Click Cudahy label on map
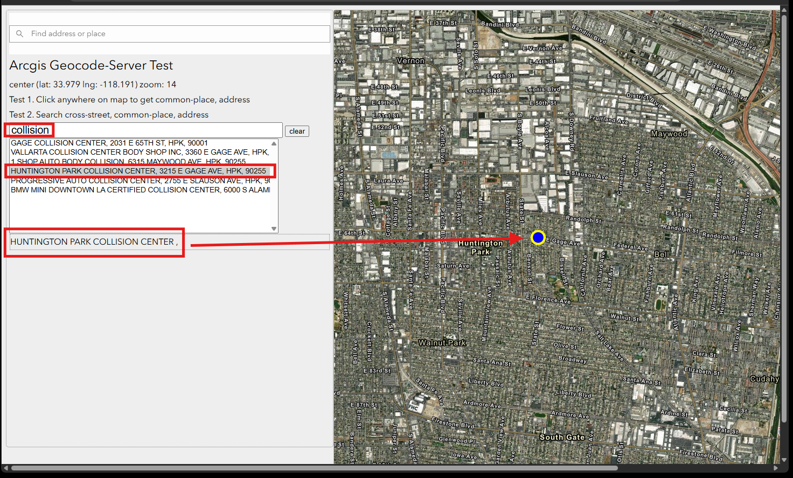 [x=764, y=379]
